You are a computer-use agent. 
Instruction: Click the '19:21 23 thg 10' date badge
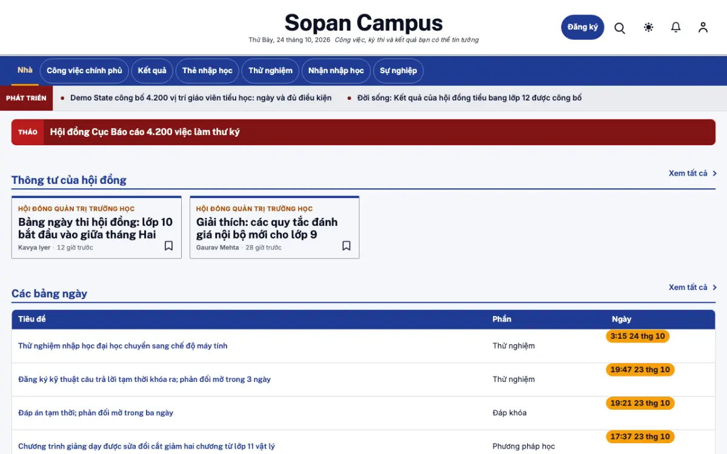(x=640, y=403)
